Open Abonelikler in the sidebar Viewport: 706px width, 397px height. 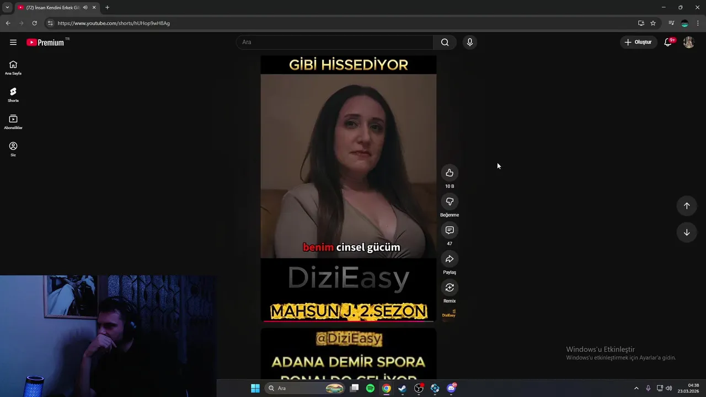(x=13, y=121)
